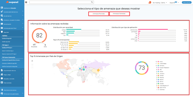
Task: Click the Video tutoriales icon
Action: (x=2, y=82)
